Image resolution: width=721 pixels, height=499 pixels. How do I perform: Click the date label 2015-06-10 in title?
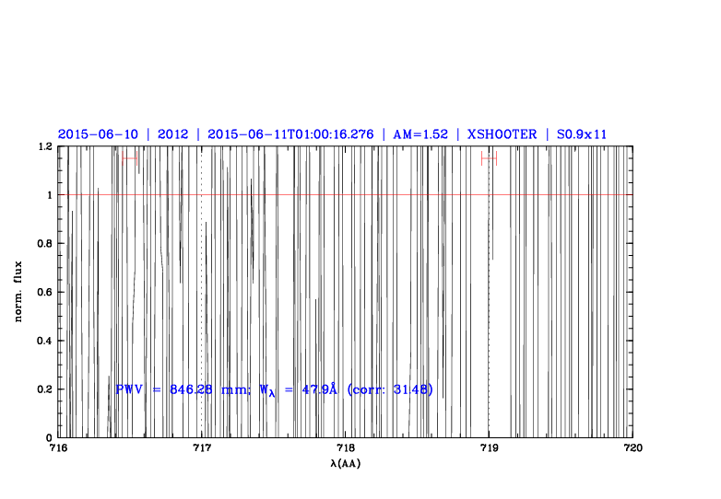point(99,134)
